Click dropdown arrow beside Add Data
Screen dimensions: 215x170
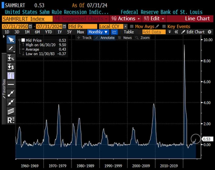tap(169, 32)
